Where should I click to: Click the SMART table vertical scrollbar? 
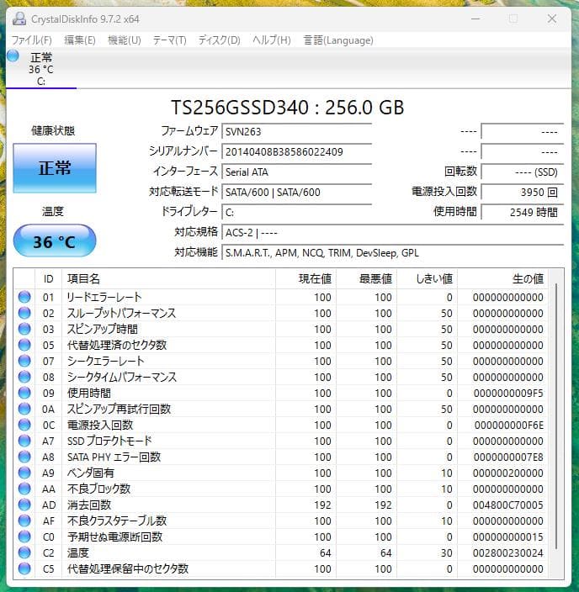[556, 415]
